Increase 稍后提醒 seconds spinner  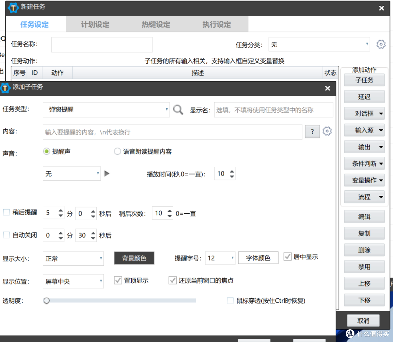click(x=93, y=211)
